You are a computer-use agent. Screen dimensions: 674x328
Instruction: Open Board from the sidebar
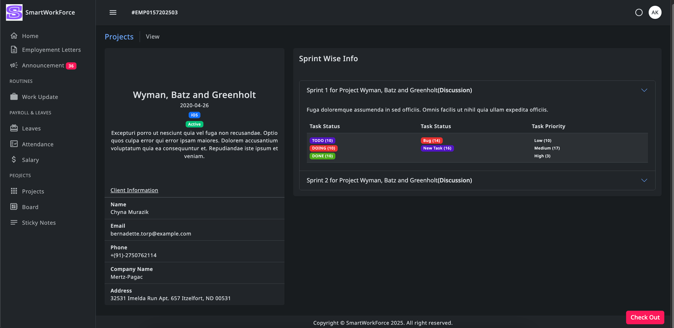pyautogui.click(x=30, y=207)
